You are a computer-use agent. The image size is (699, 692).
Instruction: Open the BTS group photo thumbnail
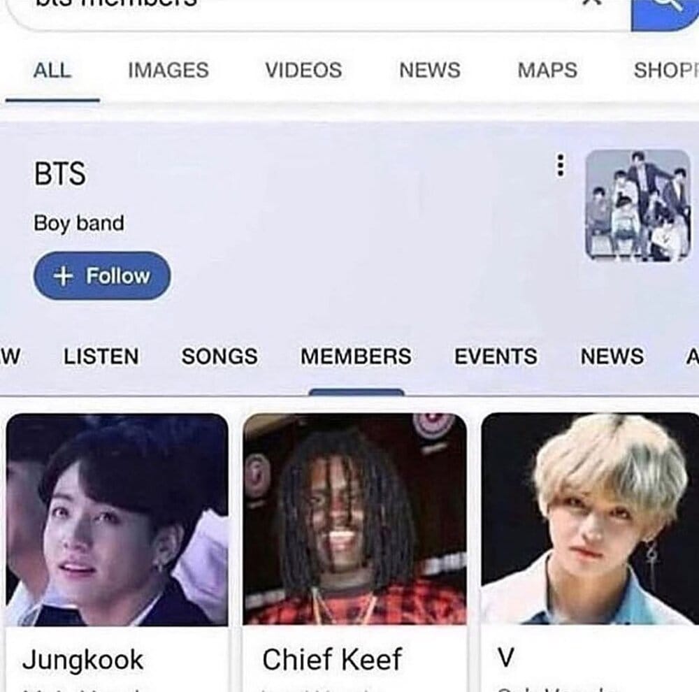pos(638,205)
